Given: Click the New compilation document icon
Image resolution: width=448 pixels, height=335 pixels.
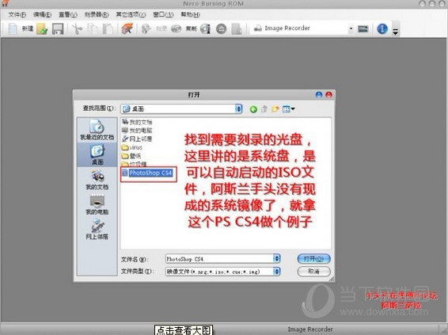Looking at the screenshot, I should [x=13, y=29].
